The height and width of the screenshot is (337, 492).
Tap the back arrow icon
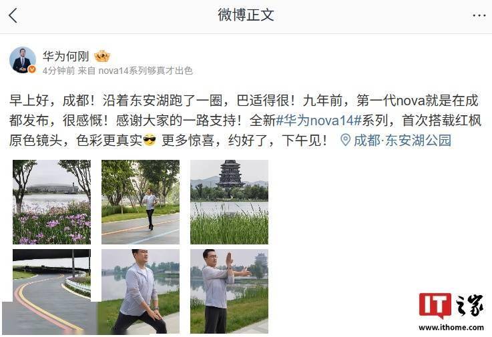click(13, 15)
